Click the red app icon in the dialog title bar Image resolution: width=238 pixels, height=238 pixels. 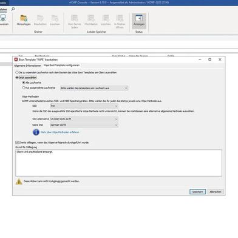16,59
